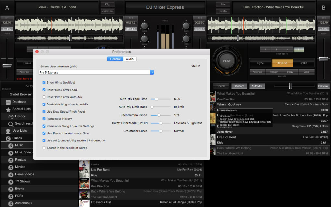Click the Auto-Mix Limit Track slider

pyautogui.click(x=160, y=107)
